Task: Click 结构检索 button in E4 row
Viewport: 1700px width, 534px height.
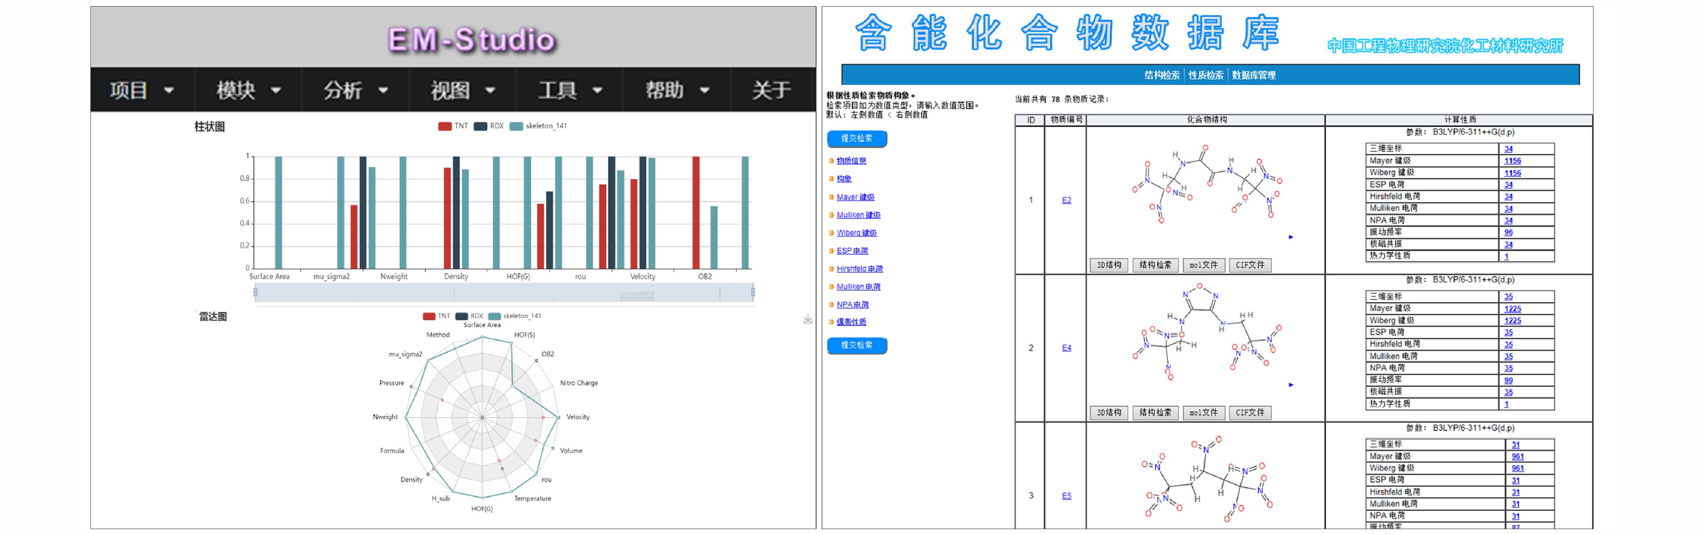Action: point(1156,413)
